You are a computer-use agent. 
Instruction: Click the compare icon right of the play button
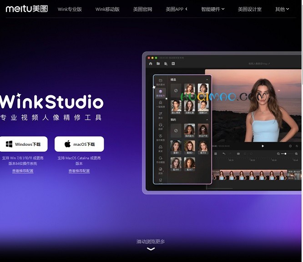290,146
